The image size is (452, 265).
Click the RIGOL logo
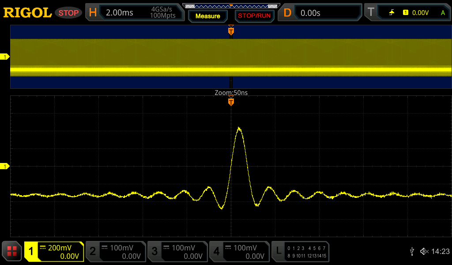tap(27, 13)
